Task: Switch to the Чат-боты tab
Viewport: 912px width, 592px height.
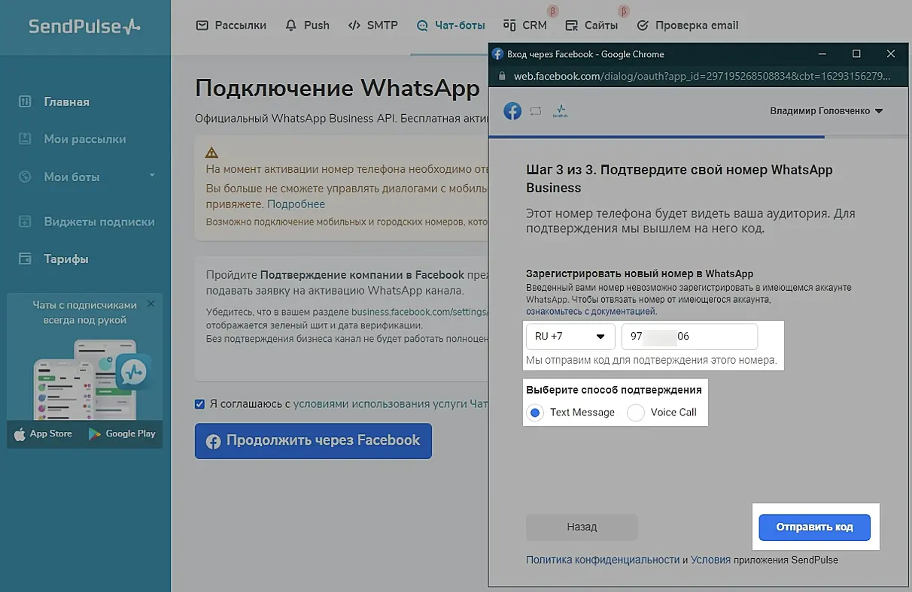Action: pos(450,25)
